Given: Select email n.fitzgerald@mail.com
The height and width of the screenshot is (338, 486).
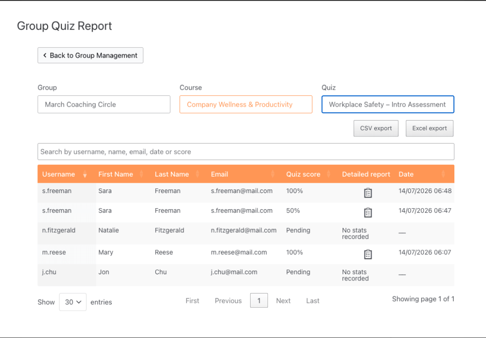Looking at the screenshot, I should click(x=243, y=230).
